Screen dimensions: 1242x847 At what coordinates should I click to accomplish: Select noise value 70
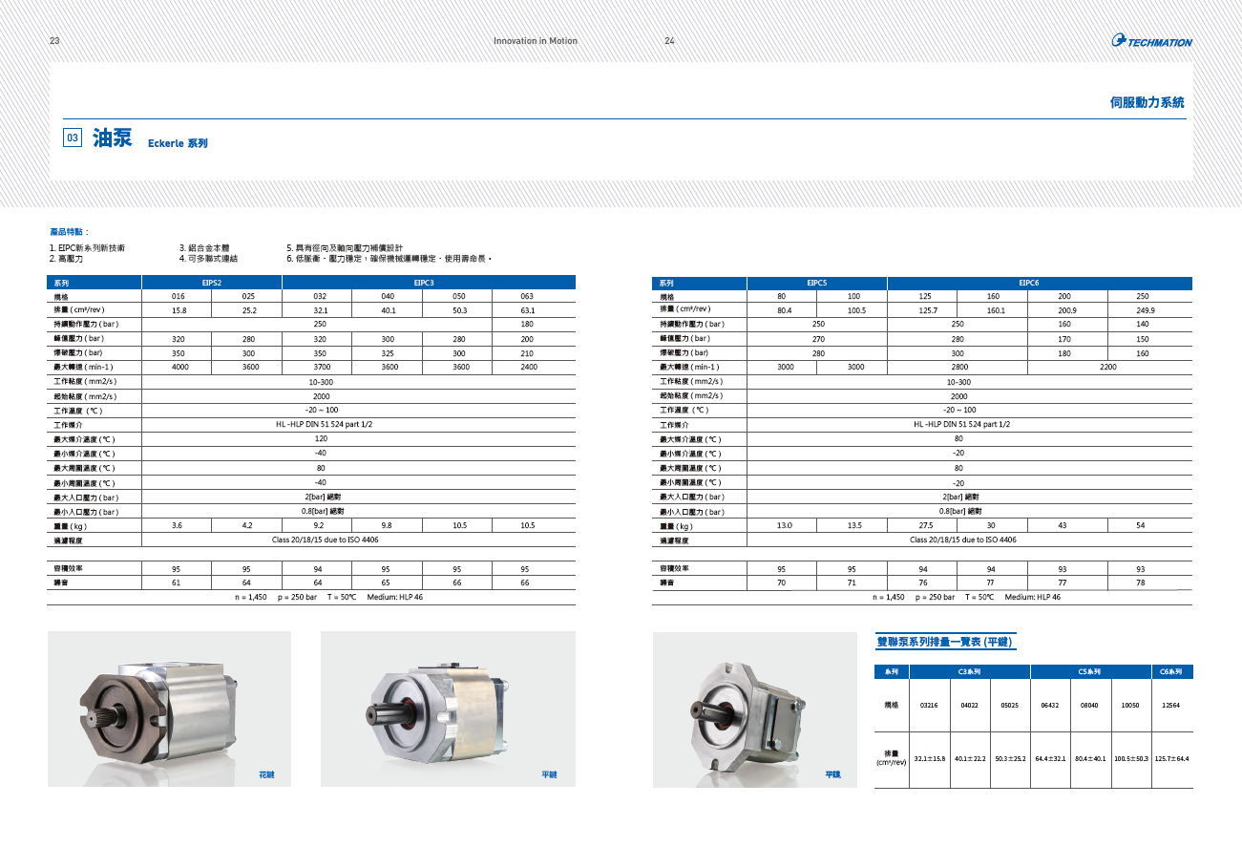point(781,582)
